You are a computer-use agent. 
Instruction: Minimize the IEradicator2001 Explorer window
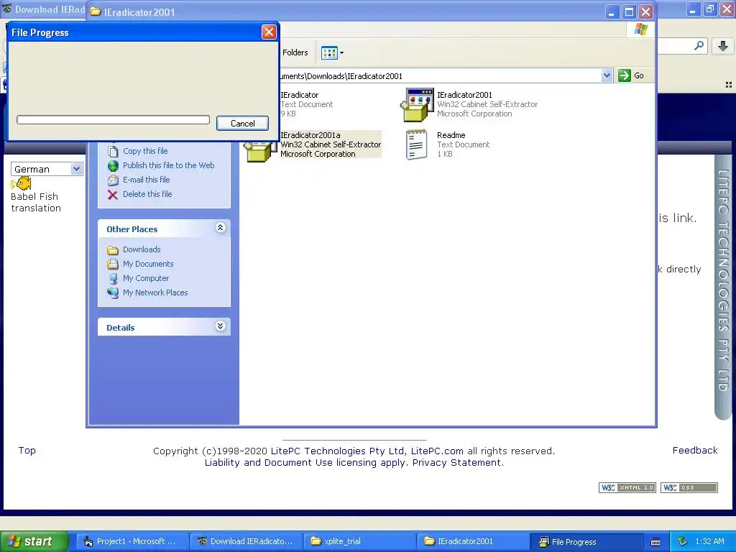click(611, 11)
